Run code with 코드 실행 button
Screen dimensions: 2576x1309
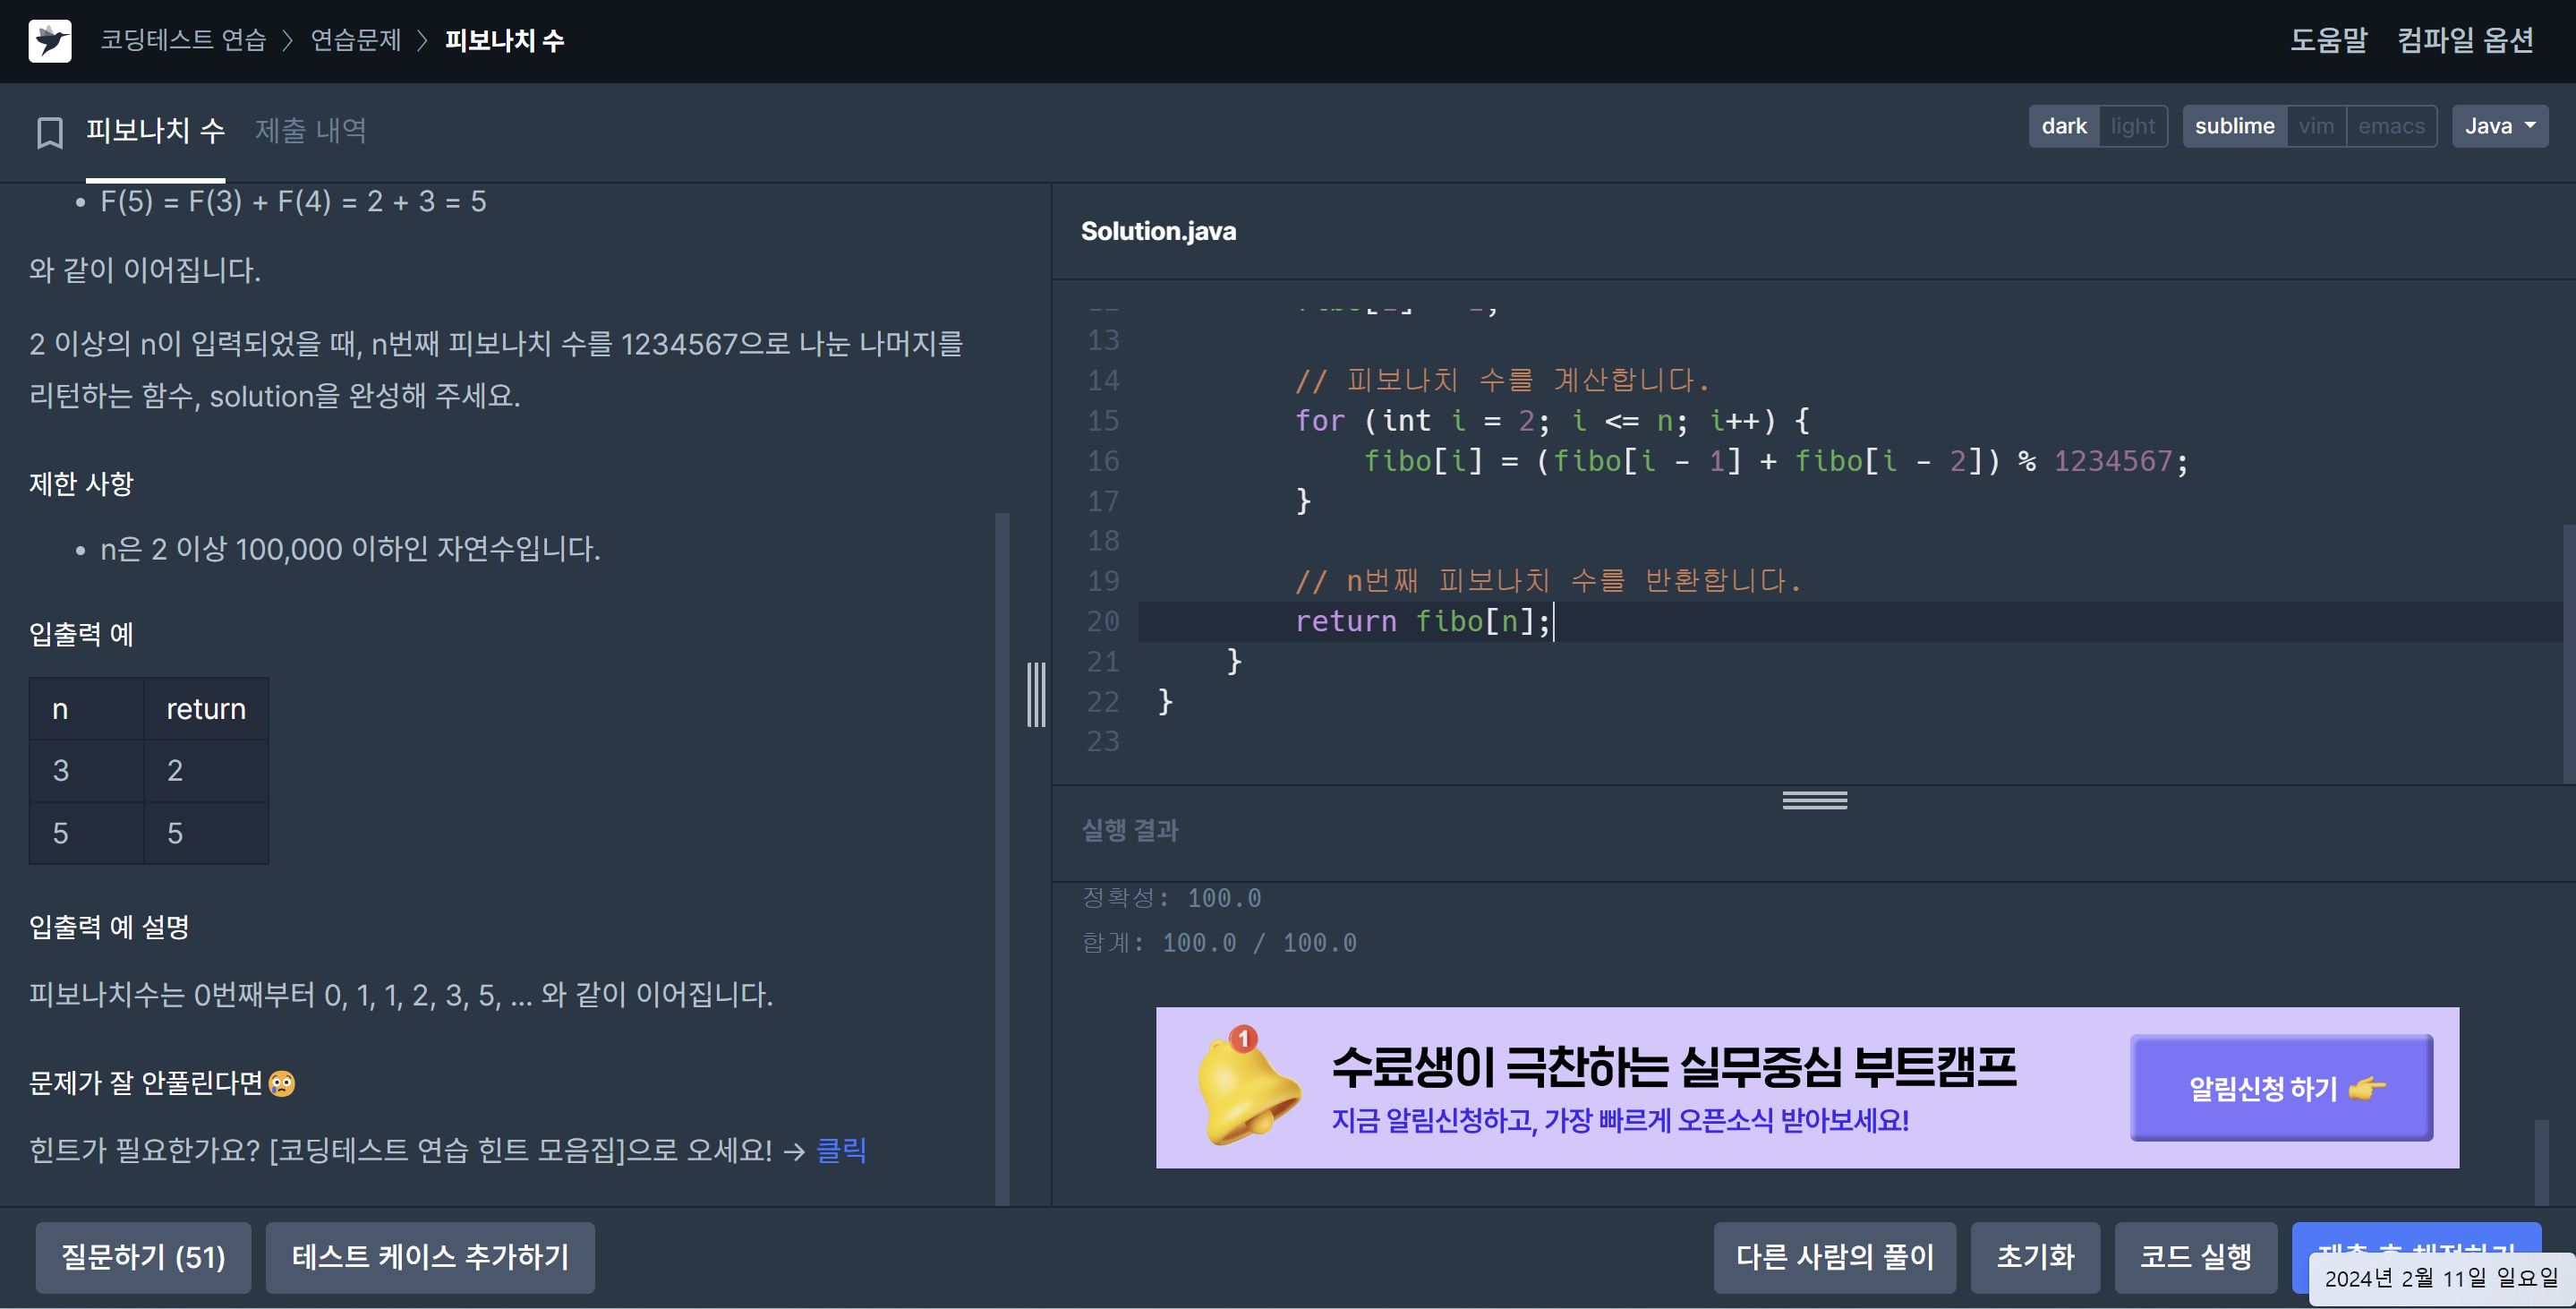[2195, 1257]
